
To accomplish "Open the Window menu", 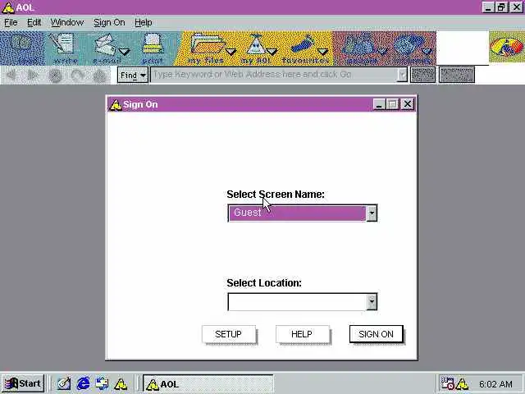I will [67, 22].
